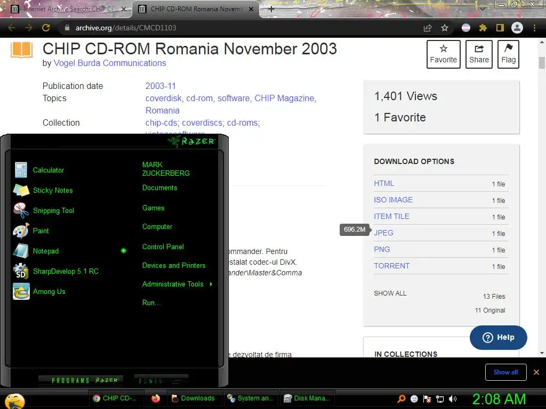Close the downloads bar with X
The image size is (546, 409).
[536, 372]
